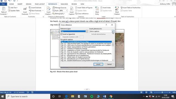The height and width of the screenshot is (99, 176).
Task: Click the Separate numbers with input field
Action: 82,37
